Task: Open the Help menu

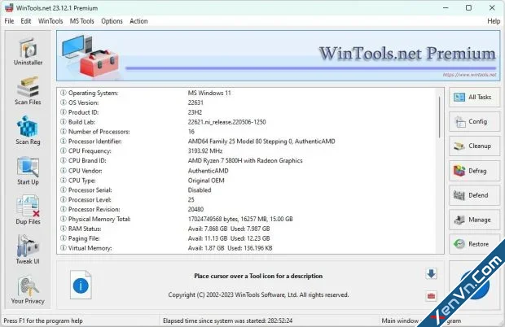Action: pos(494,21)
